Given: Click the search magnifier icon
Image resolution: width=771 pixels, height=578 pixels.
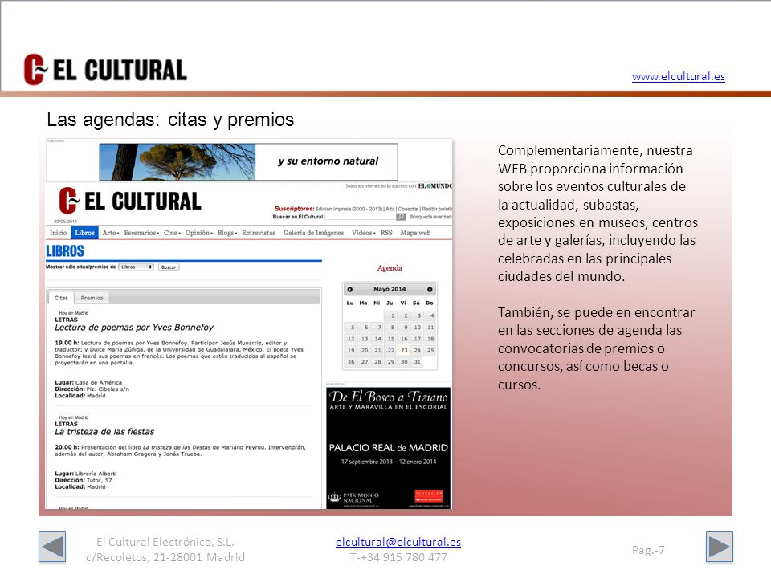Looking at the screenshot, I should (x=402, y=217).
